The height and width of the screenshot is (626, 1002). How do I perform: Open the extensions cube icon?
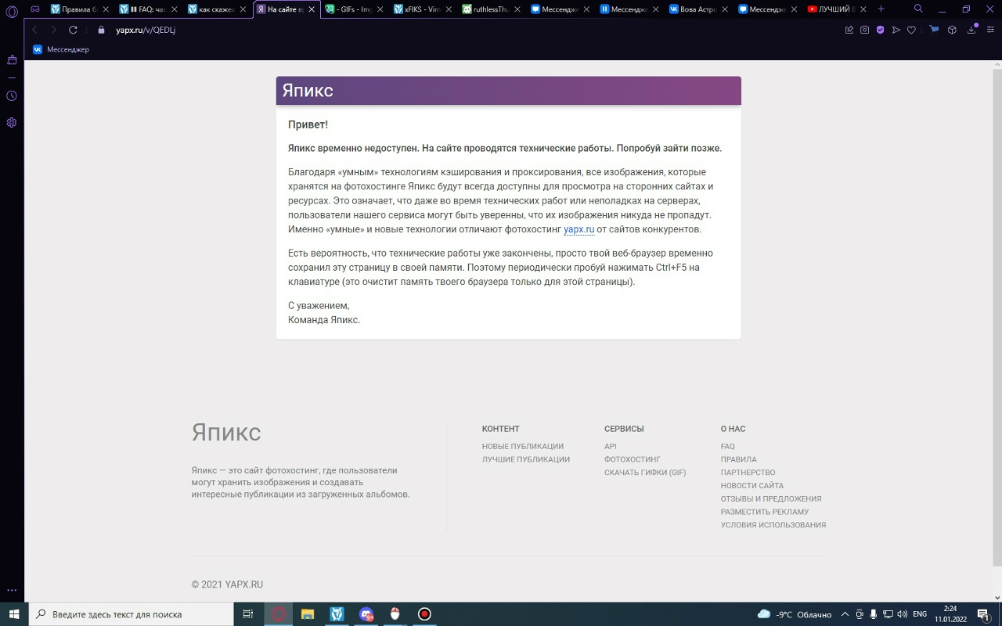[952, 30]
